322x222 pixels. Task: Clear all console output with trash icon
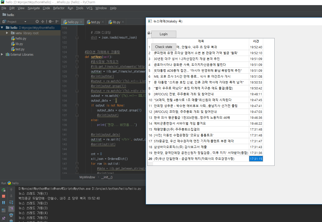tap(11, 221)
